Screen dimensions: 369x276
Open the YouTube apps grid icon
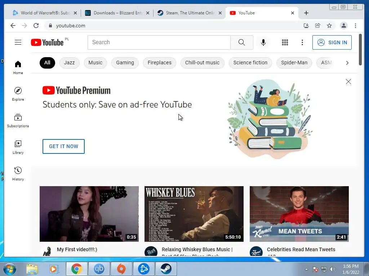coord(285,42)
